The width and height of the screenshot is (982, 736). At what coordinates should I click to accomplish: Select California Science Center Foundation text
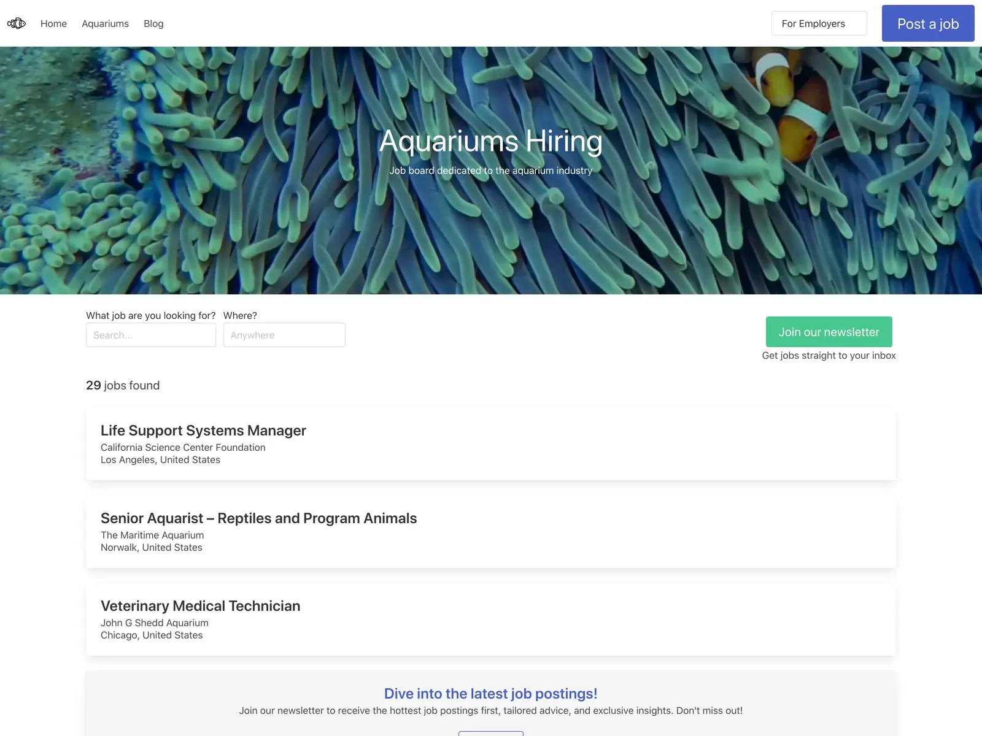(x=183, y=448)
